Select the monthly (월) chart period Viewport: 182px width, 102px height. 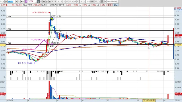(x=44, y=2)
